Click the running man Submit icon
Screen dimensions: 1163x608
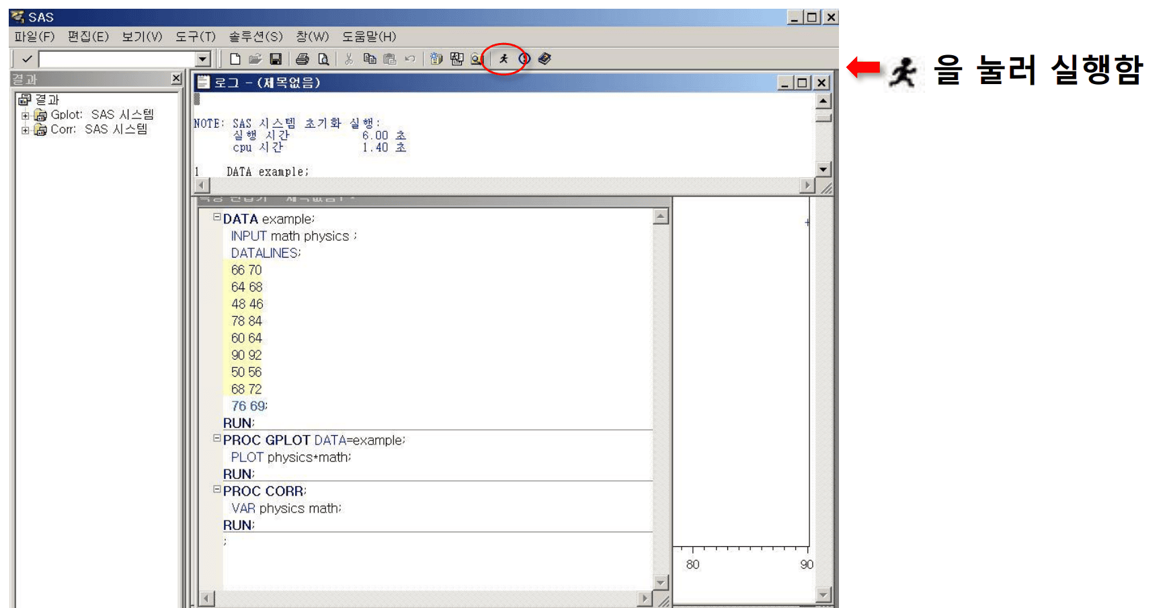click(x=504, y=59)
